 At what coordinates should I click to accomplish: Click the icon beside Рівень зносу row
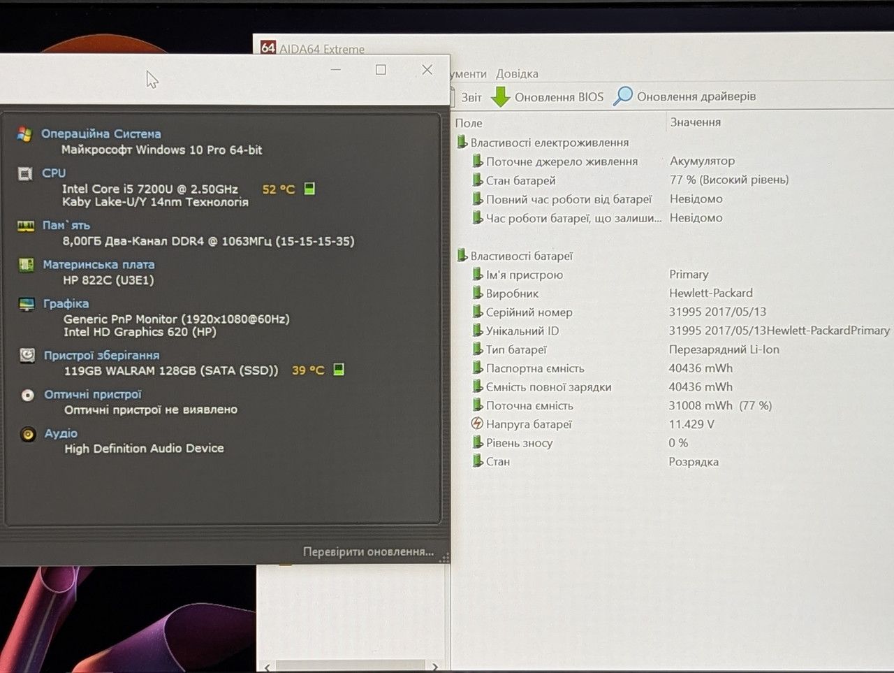point(478,442)
